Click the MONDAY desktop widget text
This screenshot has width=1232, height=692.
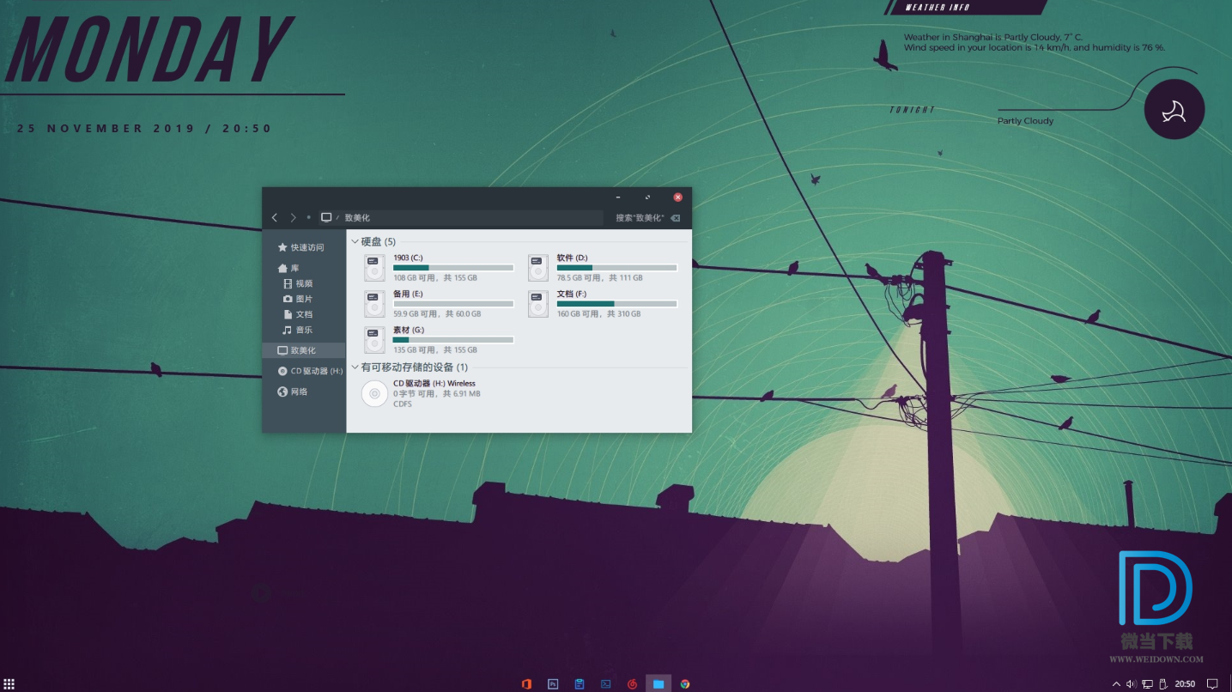149,49
